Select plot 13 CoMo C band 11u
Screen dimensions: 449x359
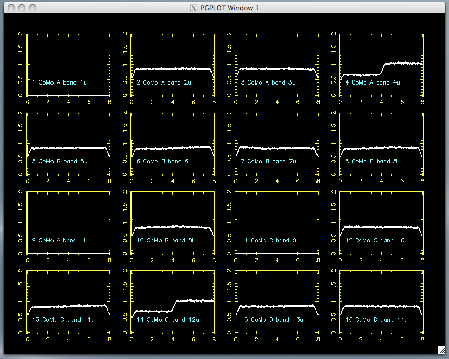point(68,302)
